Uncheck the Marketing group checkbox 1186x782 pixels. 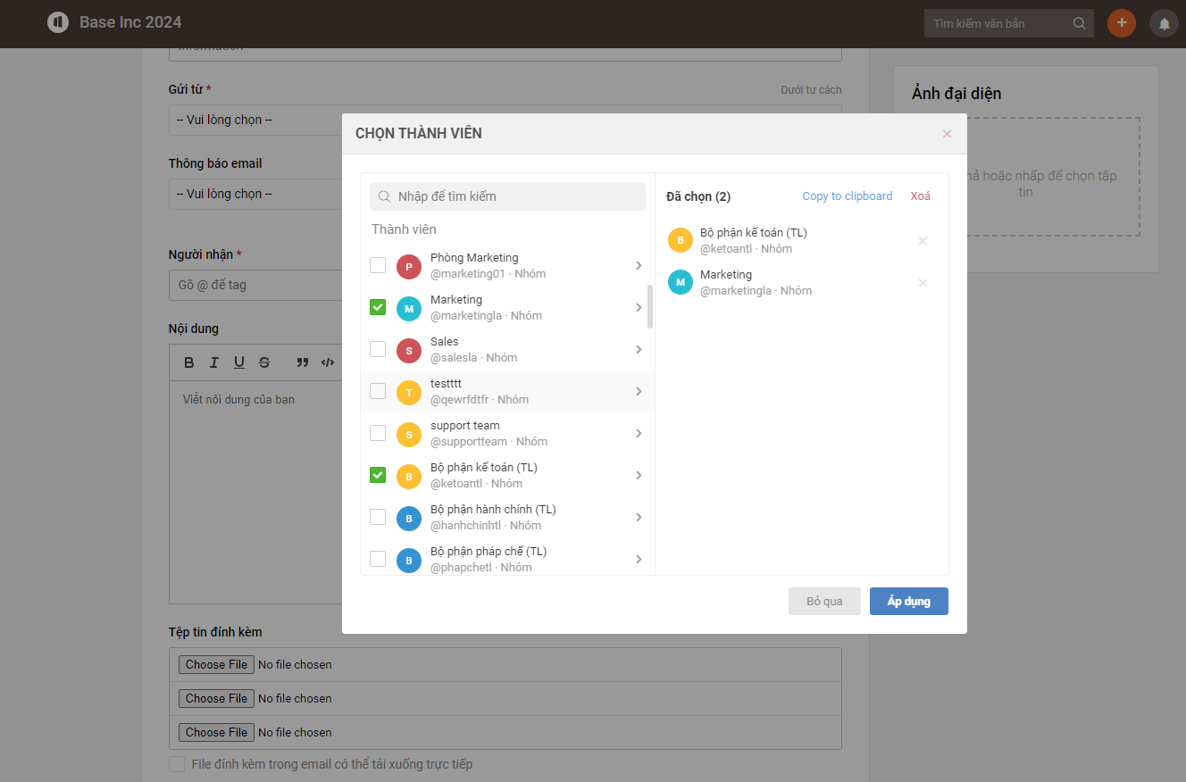[378, 307]
